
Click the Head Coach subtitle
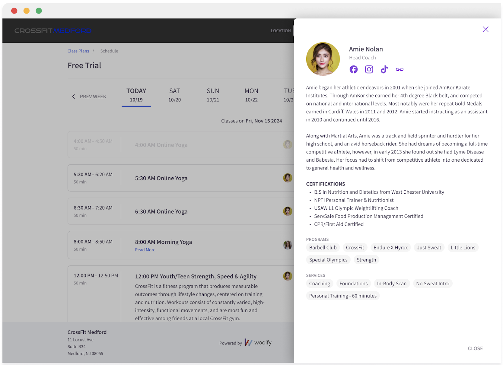pyautogui.click(x=362, y=58)
